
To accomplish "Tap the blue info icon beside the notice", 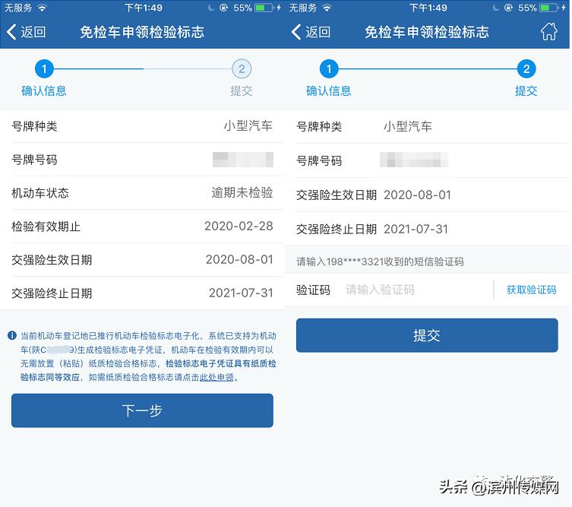I will point(12,335).
